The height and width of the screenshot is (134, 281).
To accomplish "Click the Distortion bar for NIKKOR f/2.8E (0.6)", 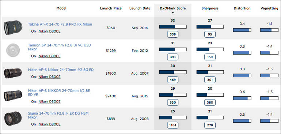I will pyautogui.click(x=242, y=98).
